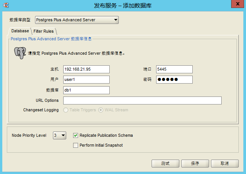Click the '端口' label
The width and height of the screenshot is (246, 174).
[147, 69]
